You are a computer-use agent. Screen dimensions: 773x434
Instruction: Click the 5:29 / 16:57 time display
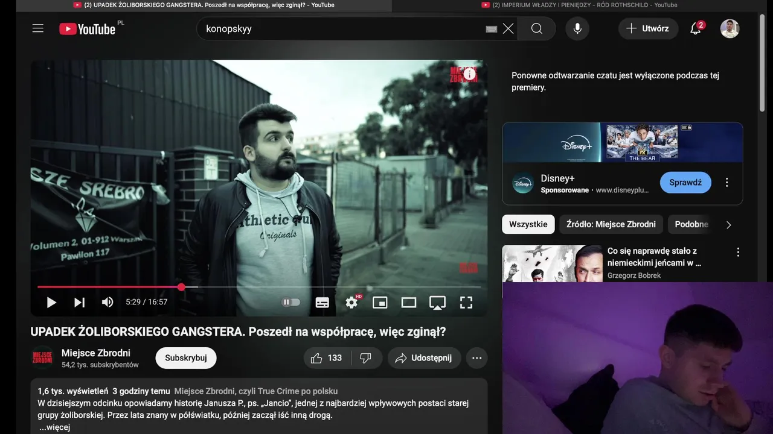tap(147, 302)
